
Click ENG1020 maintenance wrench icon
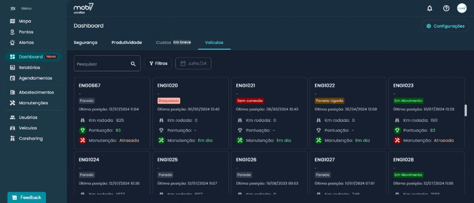161,140
